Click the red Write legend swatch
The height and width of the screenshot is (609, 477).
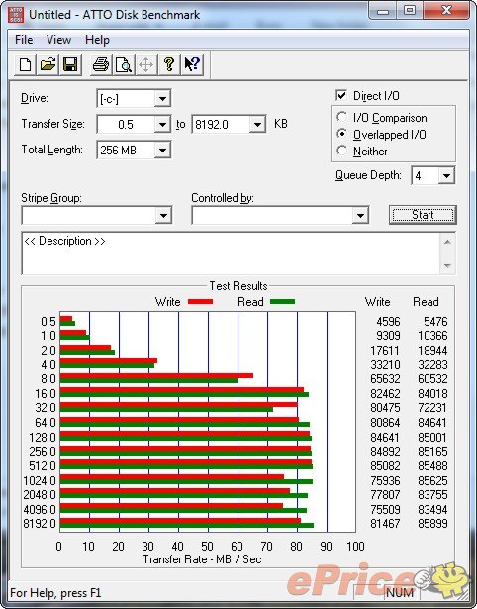(200, 301)
